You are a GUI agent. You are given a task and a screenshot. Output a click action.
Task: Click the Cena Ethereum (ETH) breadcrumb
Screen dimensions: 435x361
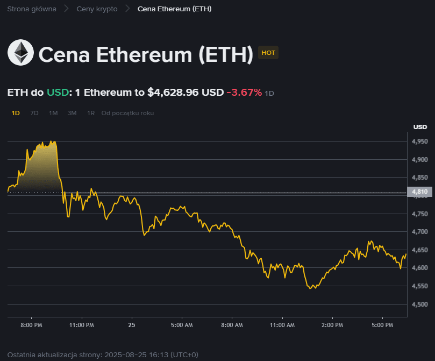coord(174,9)
